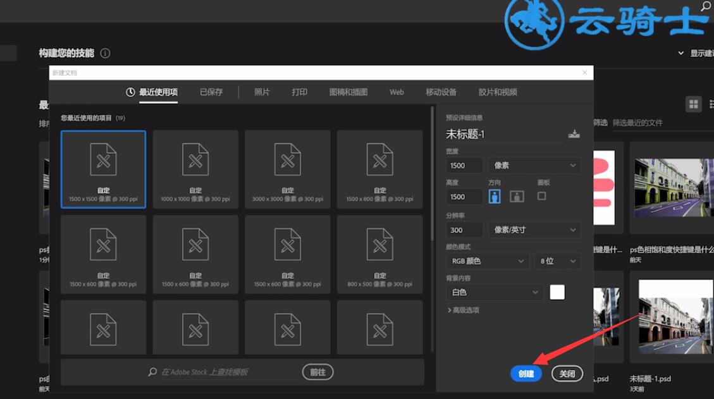Screen dimensions: 714x399
Task: Open the width unit dropdown (像素)
Action: click(535, 165)
